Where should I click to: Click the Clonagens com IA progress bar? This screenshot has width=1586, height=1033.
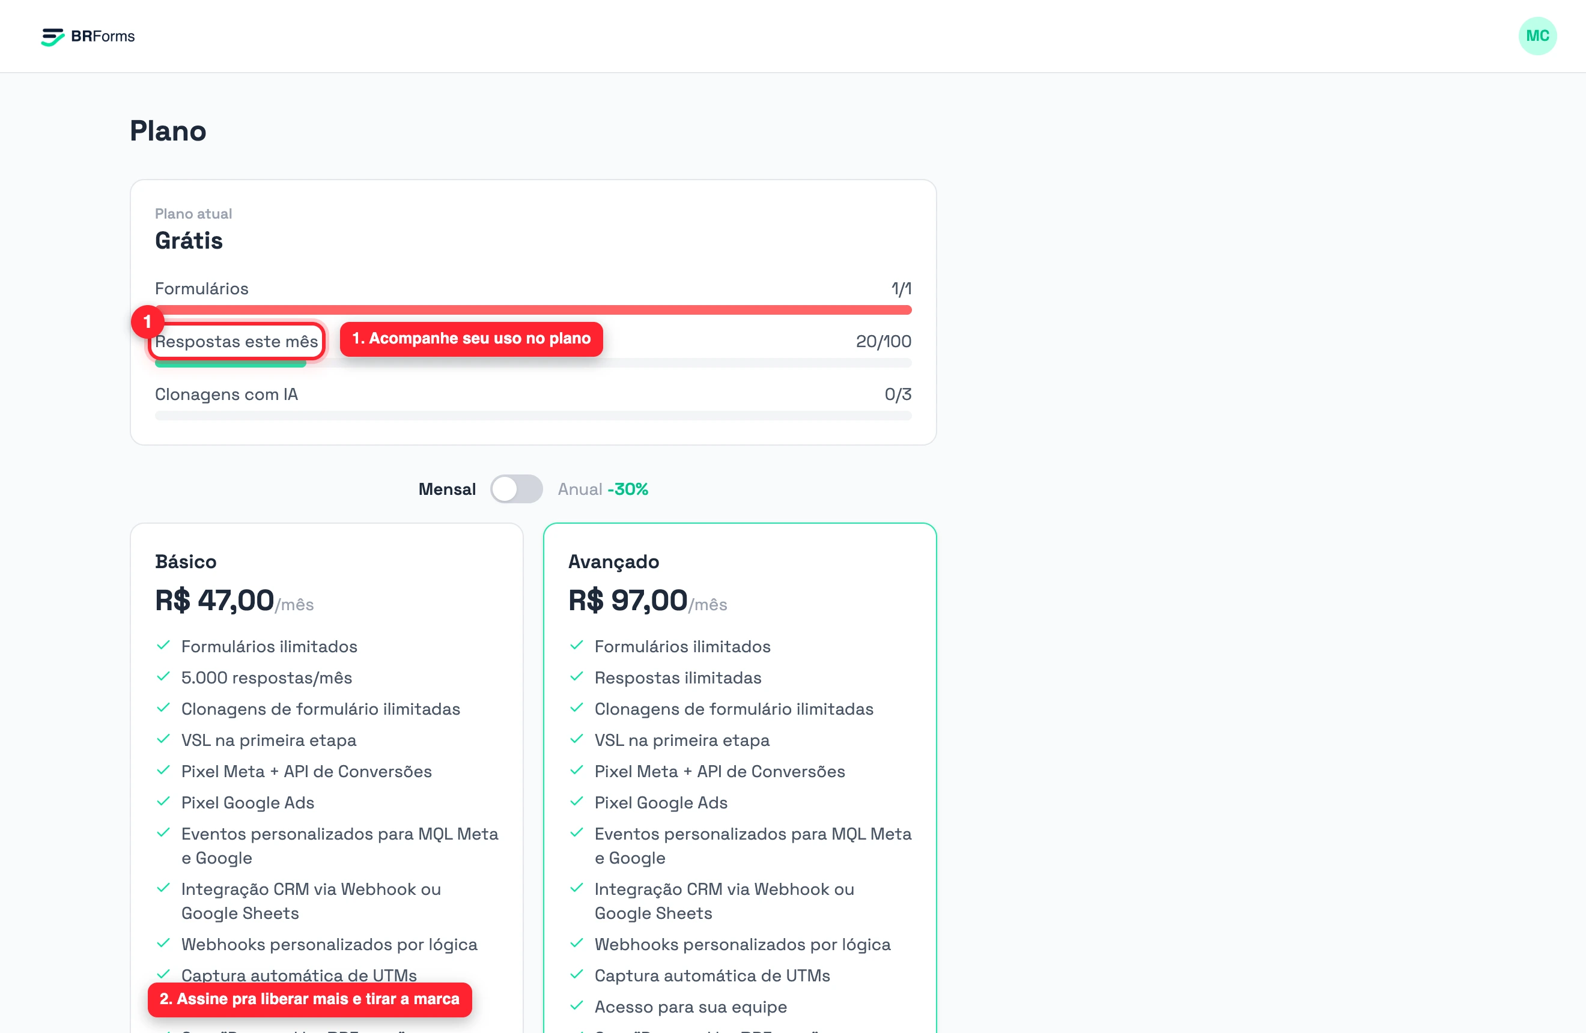coord(533,416)
